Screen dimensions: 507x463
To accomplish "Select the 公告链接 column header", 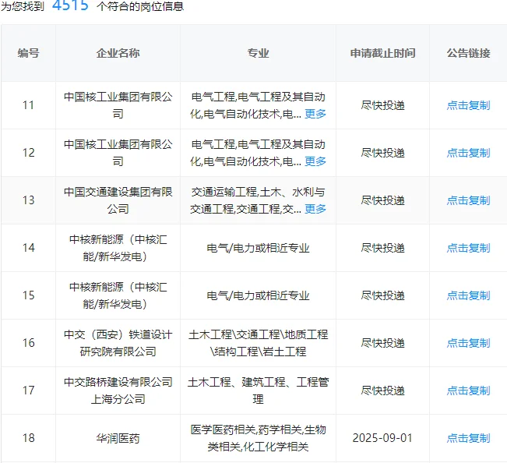I will coord(468,53).
